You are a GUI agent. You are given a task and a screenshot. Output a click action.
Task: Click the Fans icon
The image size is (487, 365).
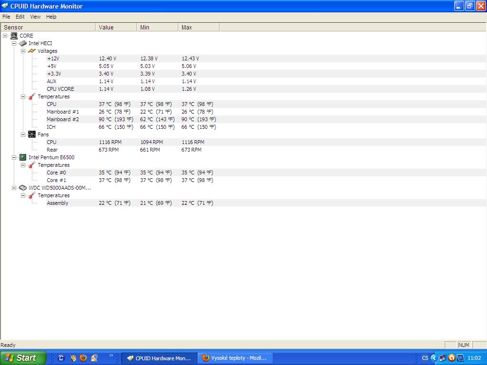click(x=32, y=134)
